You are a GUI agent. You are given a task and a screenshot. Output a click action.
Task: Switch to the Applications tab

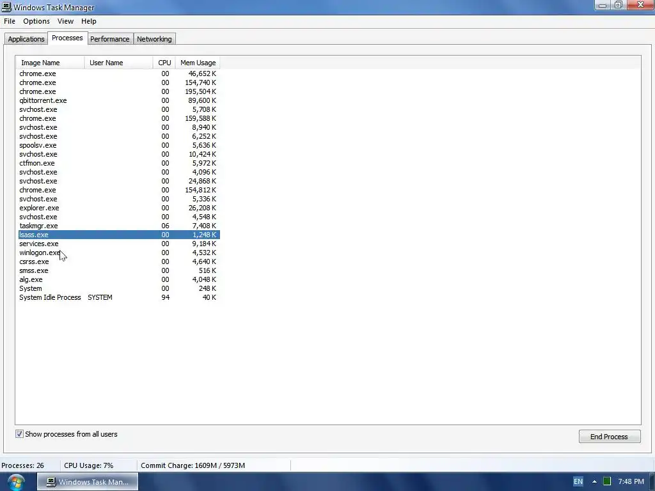click(x=26, y=39)
